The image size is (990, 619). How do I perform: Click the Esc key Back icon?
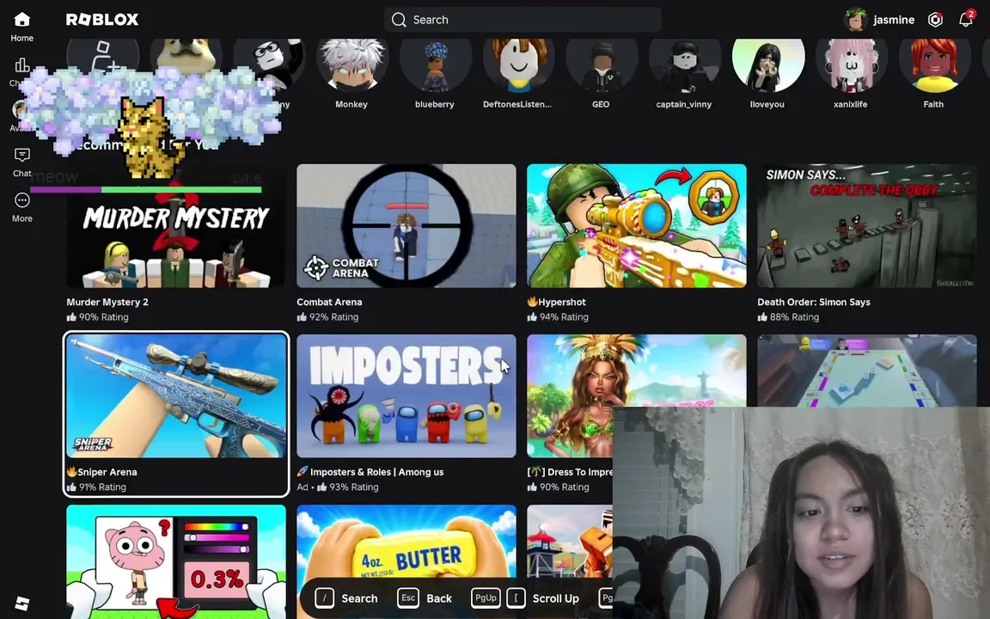click(x=408, y=598)
